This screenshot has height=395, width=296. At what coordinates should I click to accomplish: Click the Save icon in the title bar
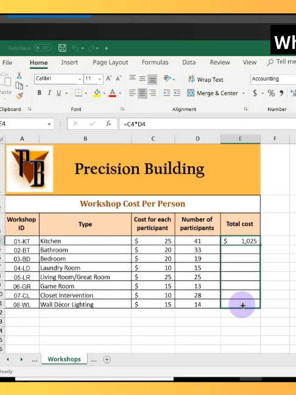point(62,48)
